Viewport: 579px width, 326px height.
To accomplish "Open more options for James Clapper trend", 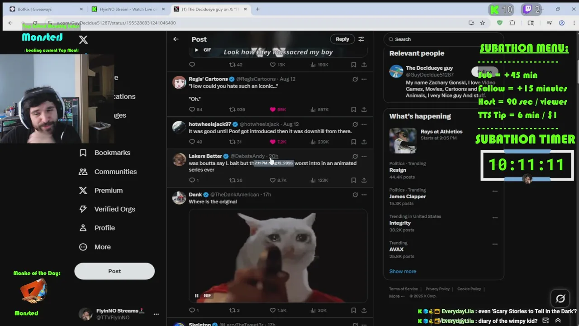I will [495, 191].
